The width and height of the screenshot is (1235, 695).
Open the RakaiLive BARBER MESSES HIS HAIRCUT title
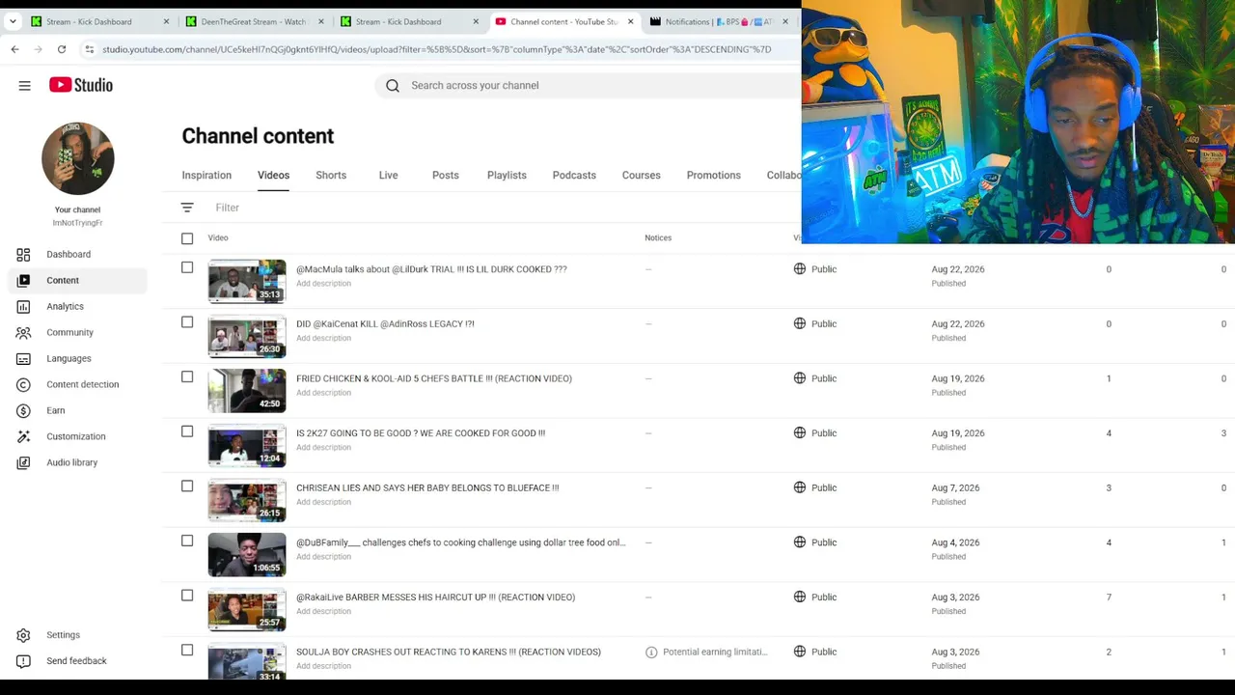pos(435,598)
